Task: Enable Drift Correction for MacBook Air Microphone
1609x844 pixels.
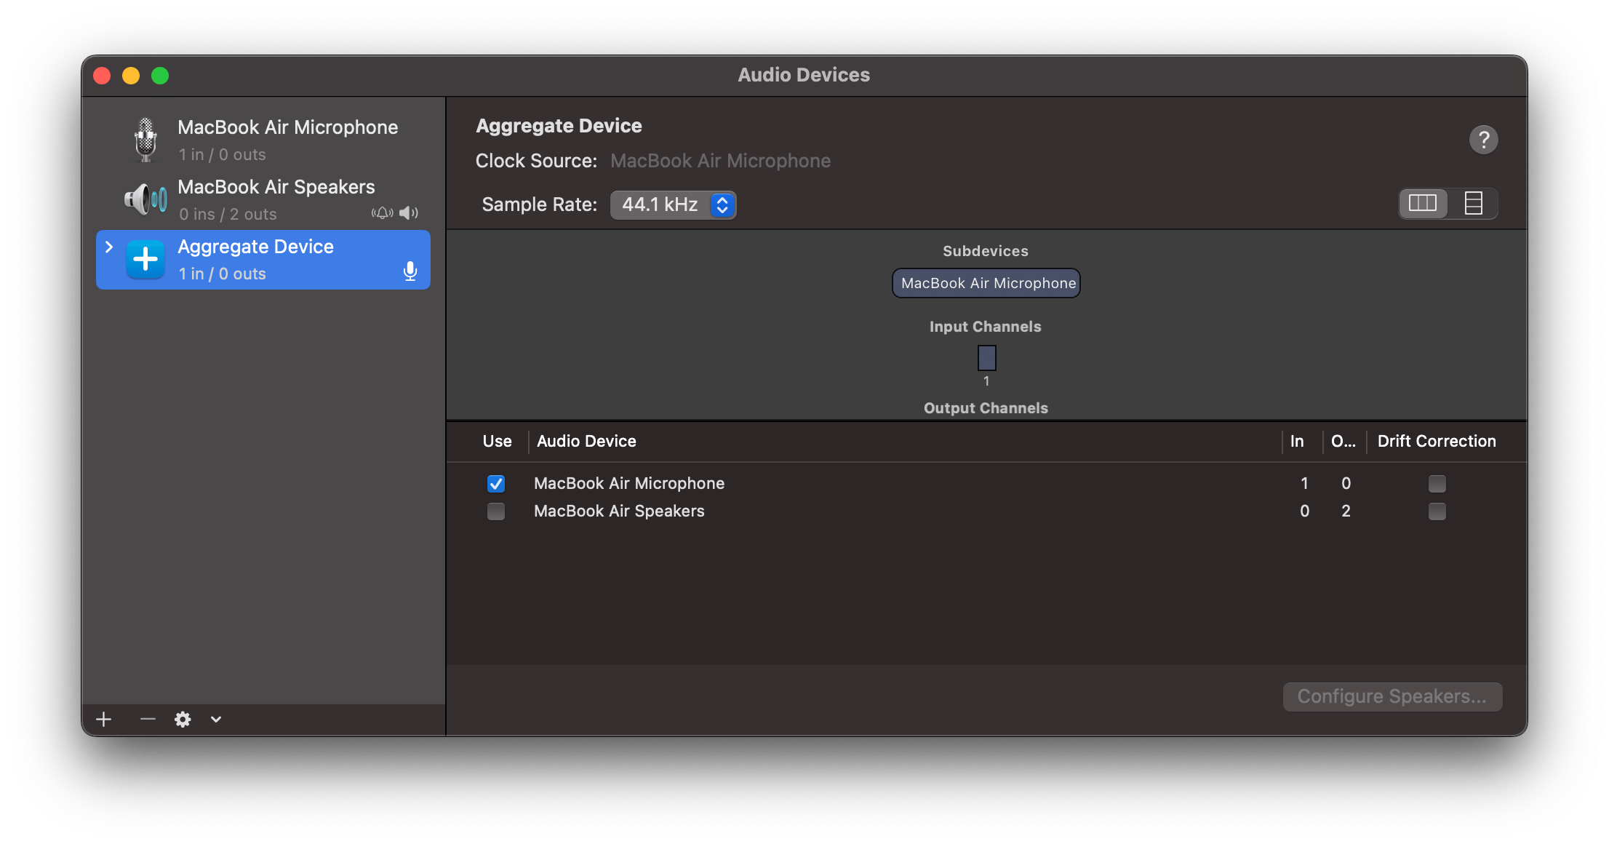Action: coord(1437,483)
